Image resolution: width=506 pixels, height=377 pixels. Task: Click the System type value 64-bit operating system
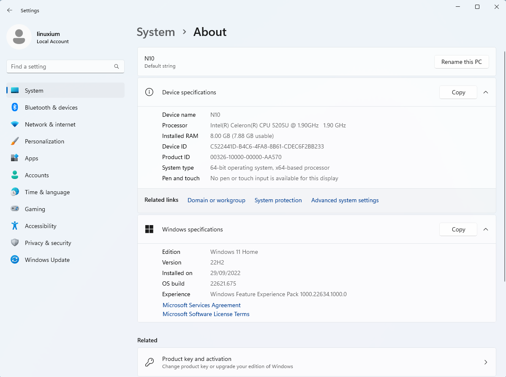270,168
